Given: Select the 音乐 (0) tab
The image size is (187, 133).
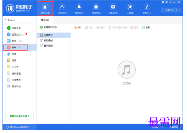Looking at the screenshot, I should tap(45, 20).
